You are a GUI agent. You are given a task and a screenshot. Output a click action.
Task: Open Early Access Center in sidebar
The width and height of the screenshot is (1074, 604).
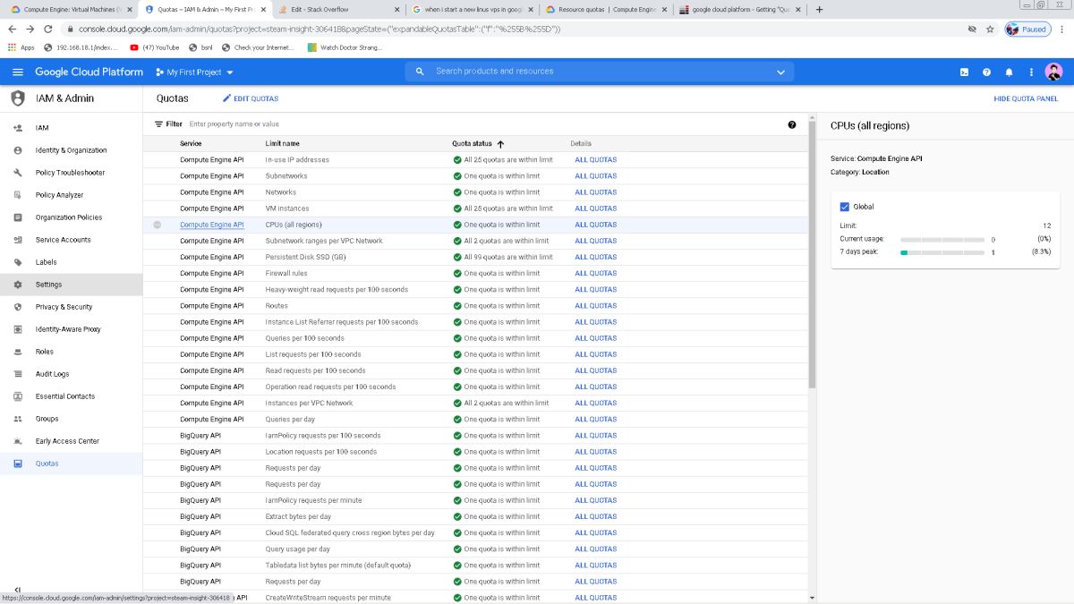(x=67, y=441)
